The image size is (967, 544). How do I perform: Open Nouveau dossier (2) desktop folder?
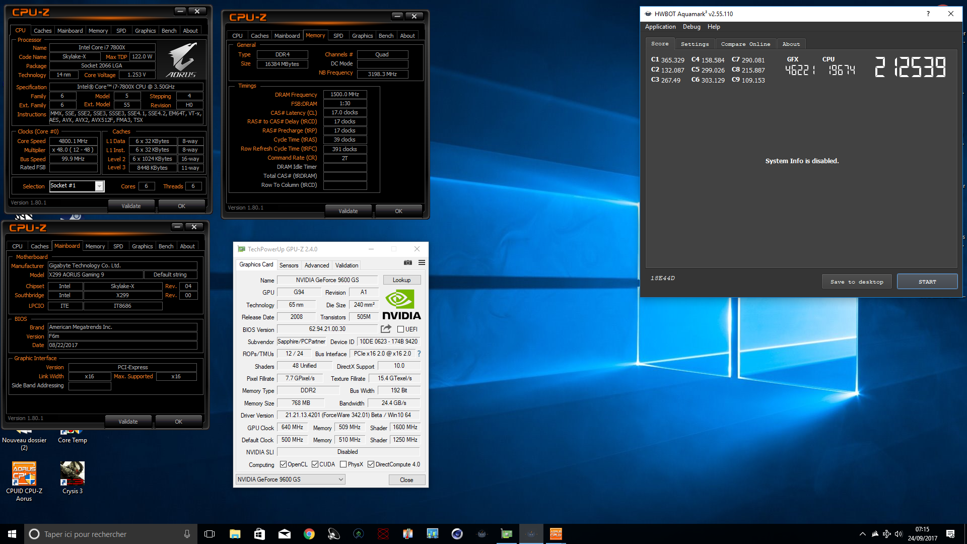click(x=24, y=440)
